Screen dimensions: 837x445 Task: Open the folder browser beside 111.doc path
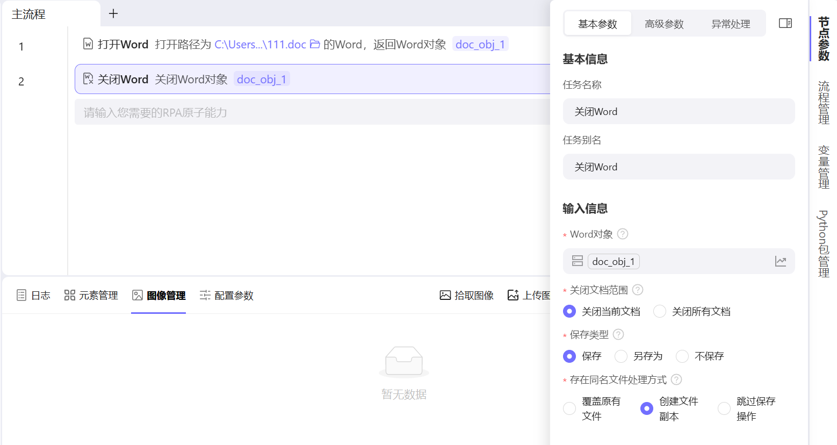click(x=315, y=44)
